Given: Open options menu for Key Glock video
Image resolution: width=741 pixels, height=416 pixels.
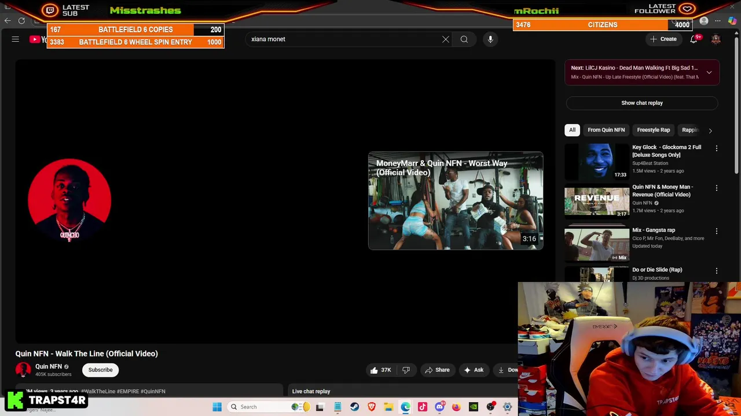Looking at the screenshot, I should (x=717, y=148).
